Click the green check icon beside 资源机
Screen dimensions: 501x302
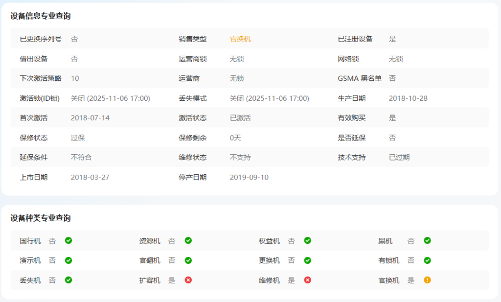tap(188, 240)
